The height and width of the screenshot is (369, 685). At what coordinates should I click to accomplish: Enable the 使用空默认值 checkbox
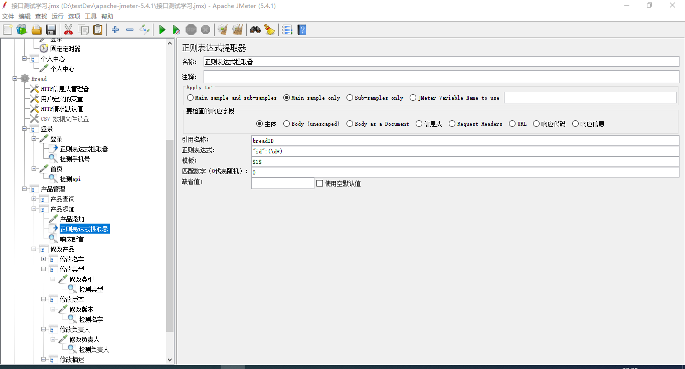click(320, 183)
